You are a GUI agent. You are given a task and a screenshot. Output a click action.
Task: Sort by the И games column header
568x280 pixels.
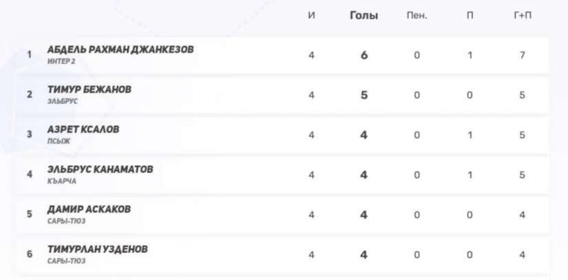pyautogui.click(x=311, y=16)
